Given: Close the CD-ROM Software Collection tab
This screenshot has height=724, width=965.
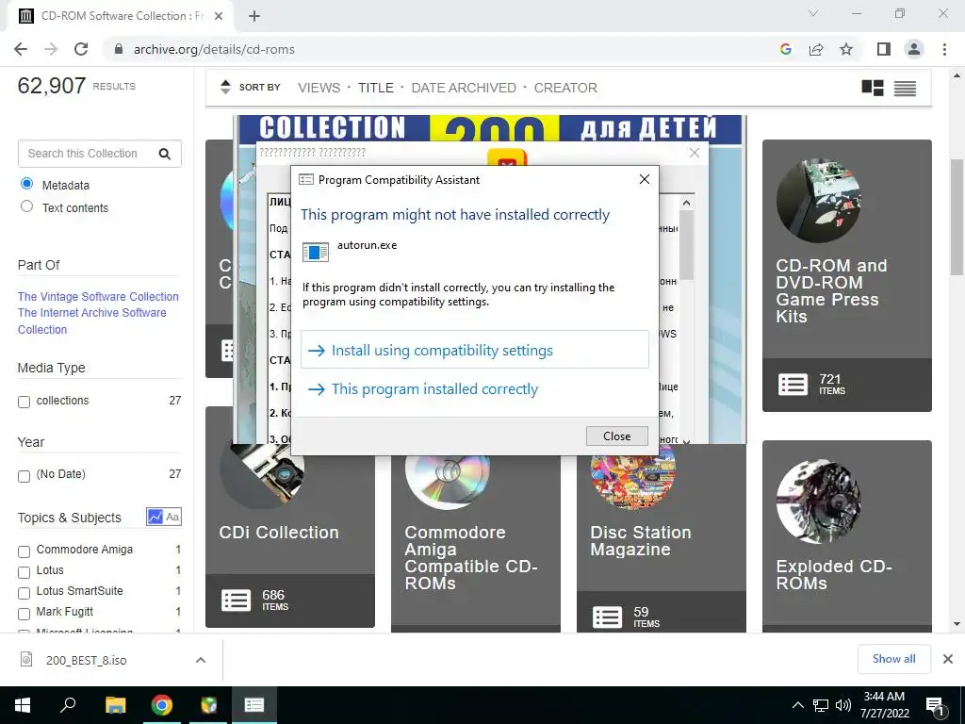Looking at the screenshot, I should click(218, 16).
